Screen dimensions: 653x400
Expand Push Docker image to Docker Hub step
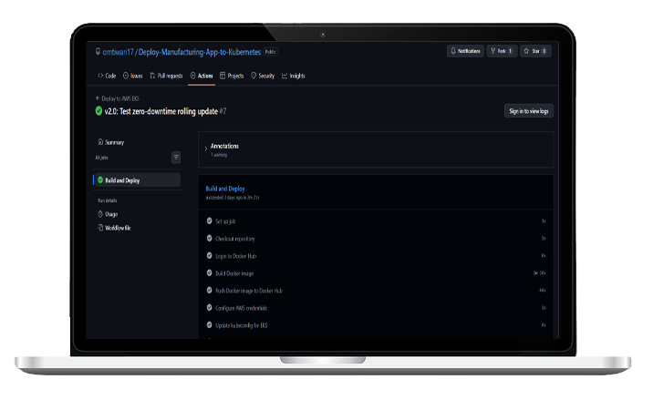coord(376,291)
